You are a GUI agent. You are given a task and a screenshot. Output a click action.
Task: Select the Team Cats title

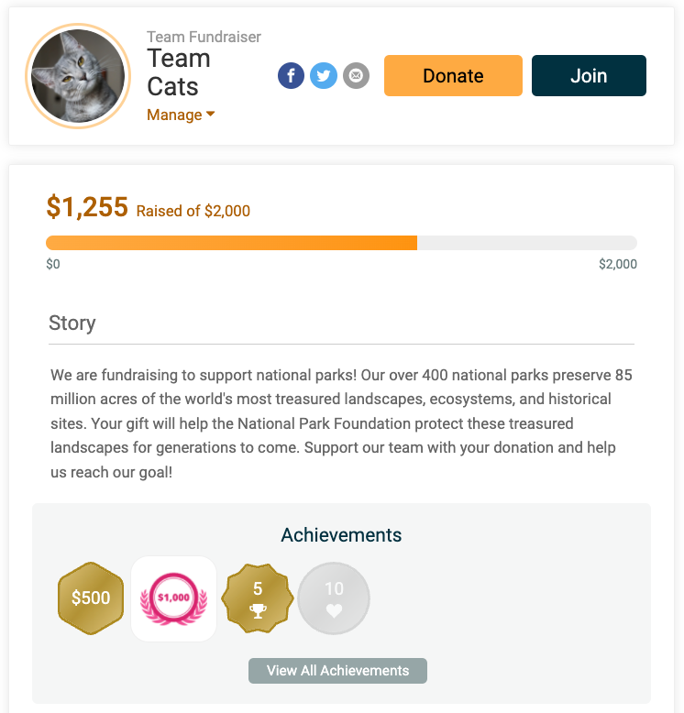(179, 72)
